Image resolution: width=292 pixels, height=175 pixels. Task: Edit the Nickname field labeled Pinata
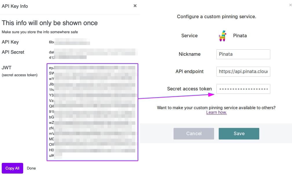[x=243, y=54]
